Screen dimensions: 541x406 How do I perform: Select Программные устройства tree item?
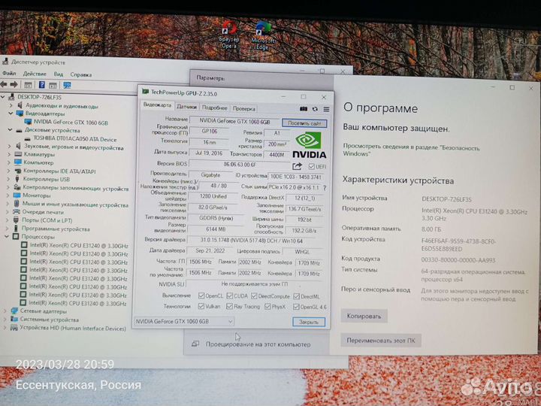point(52,229)
